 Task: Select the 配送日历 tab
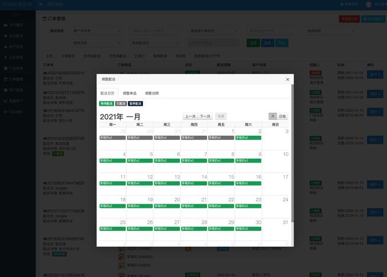(108, 93)
